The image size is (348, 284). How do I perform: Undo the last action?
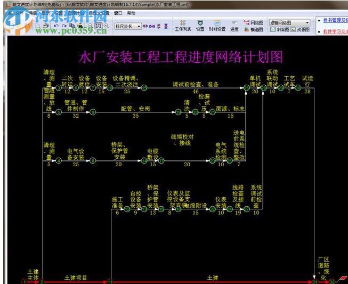tap(56, 26)
